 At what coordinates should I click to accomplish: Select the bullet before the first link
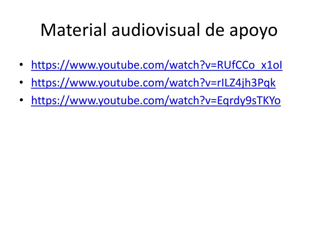pos(21,65)
